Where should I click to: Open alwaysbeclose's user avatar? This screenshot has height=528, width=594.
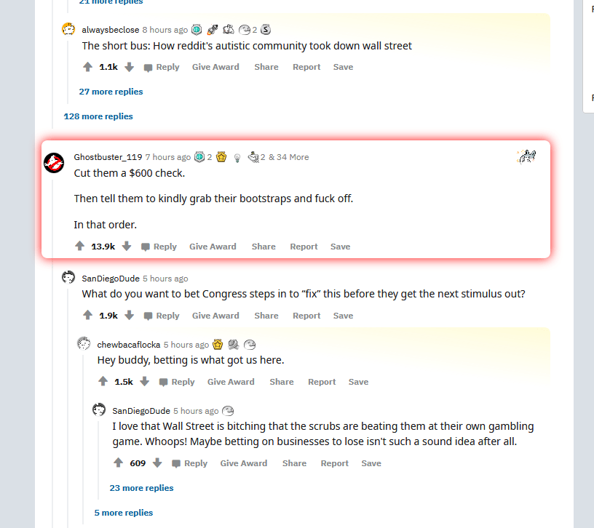[68, 29]
